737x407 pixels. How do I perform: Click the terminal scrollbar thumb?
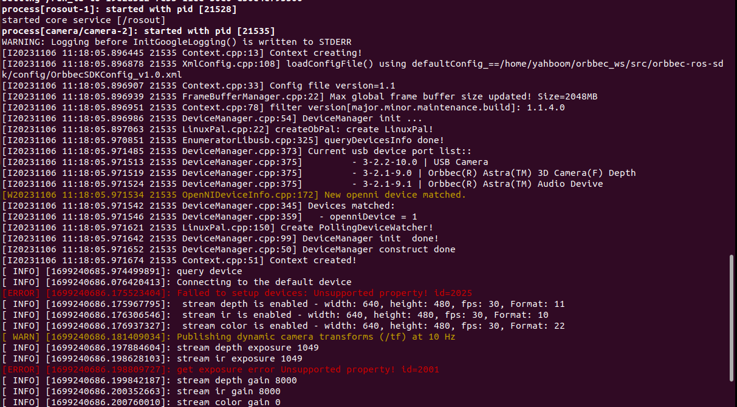(732, 318)
